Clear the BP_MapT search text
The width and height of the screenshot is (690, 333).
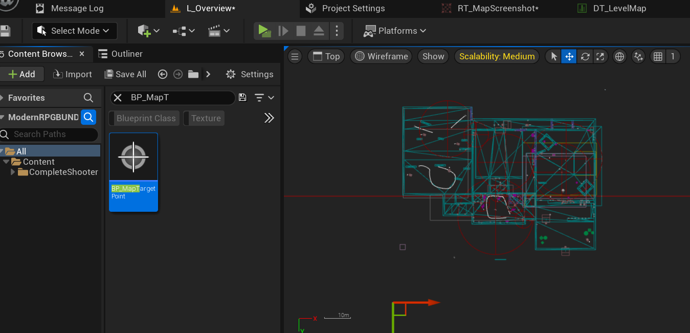coord(118,98)
